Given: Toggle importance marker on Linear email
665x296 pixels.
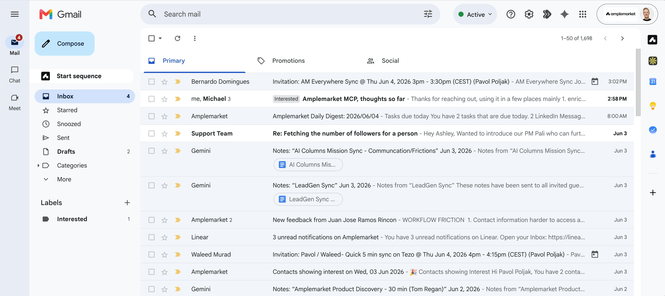Looking at the screenshot, I should click(178, 237).
